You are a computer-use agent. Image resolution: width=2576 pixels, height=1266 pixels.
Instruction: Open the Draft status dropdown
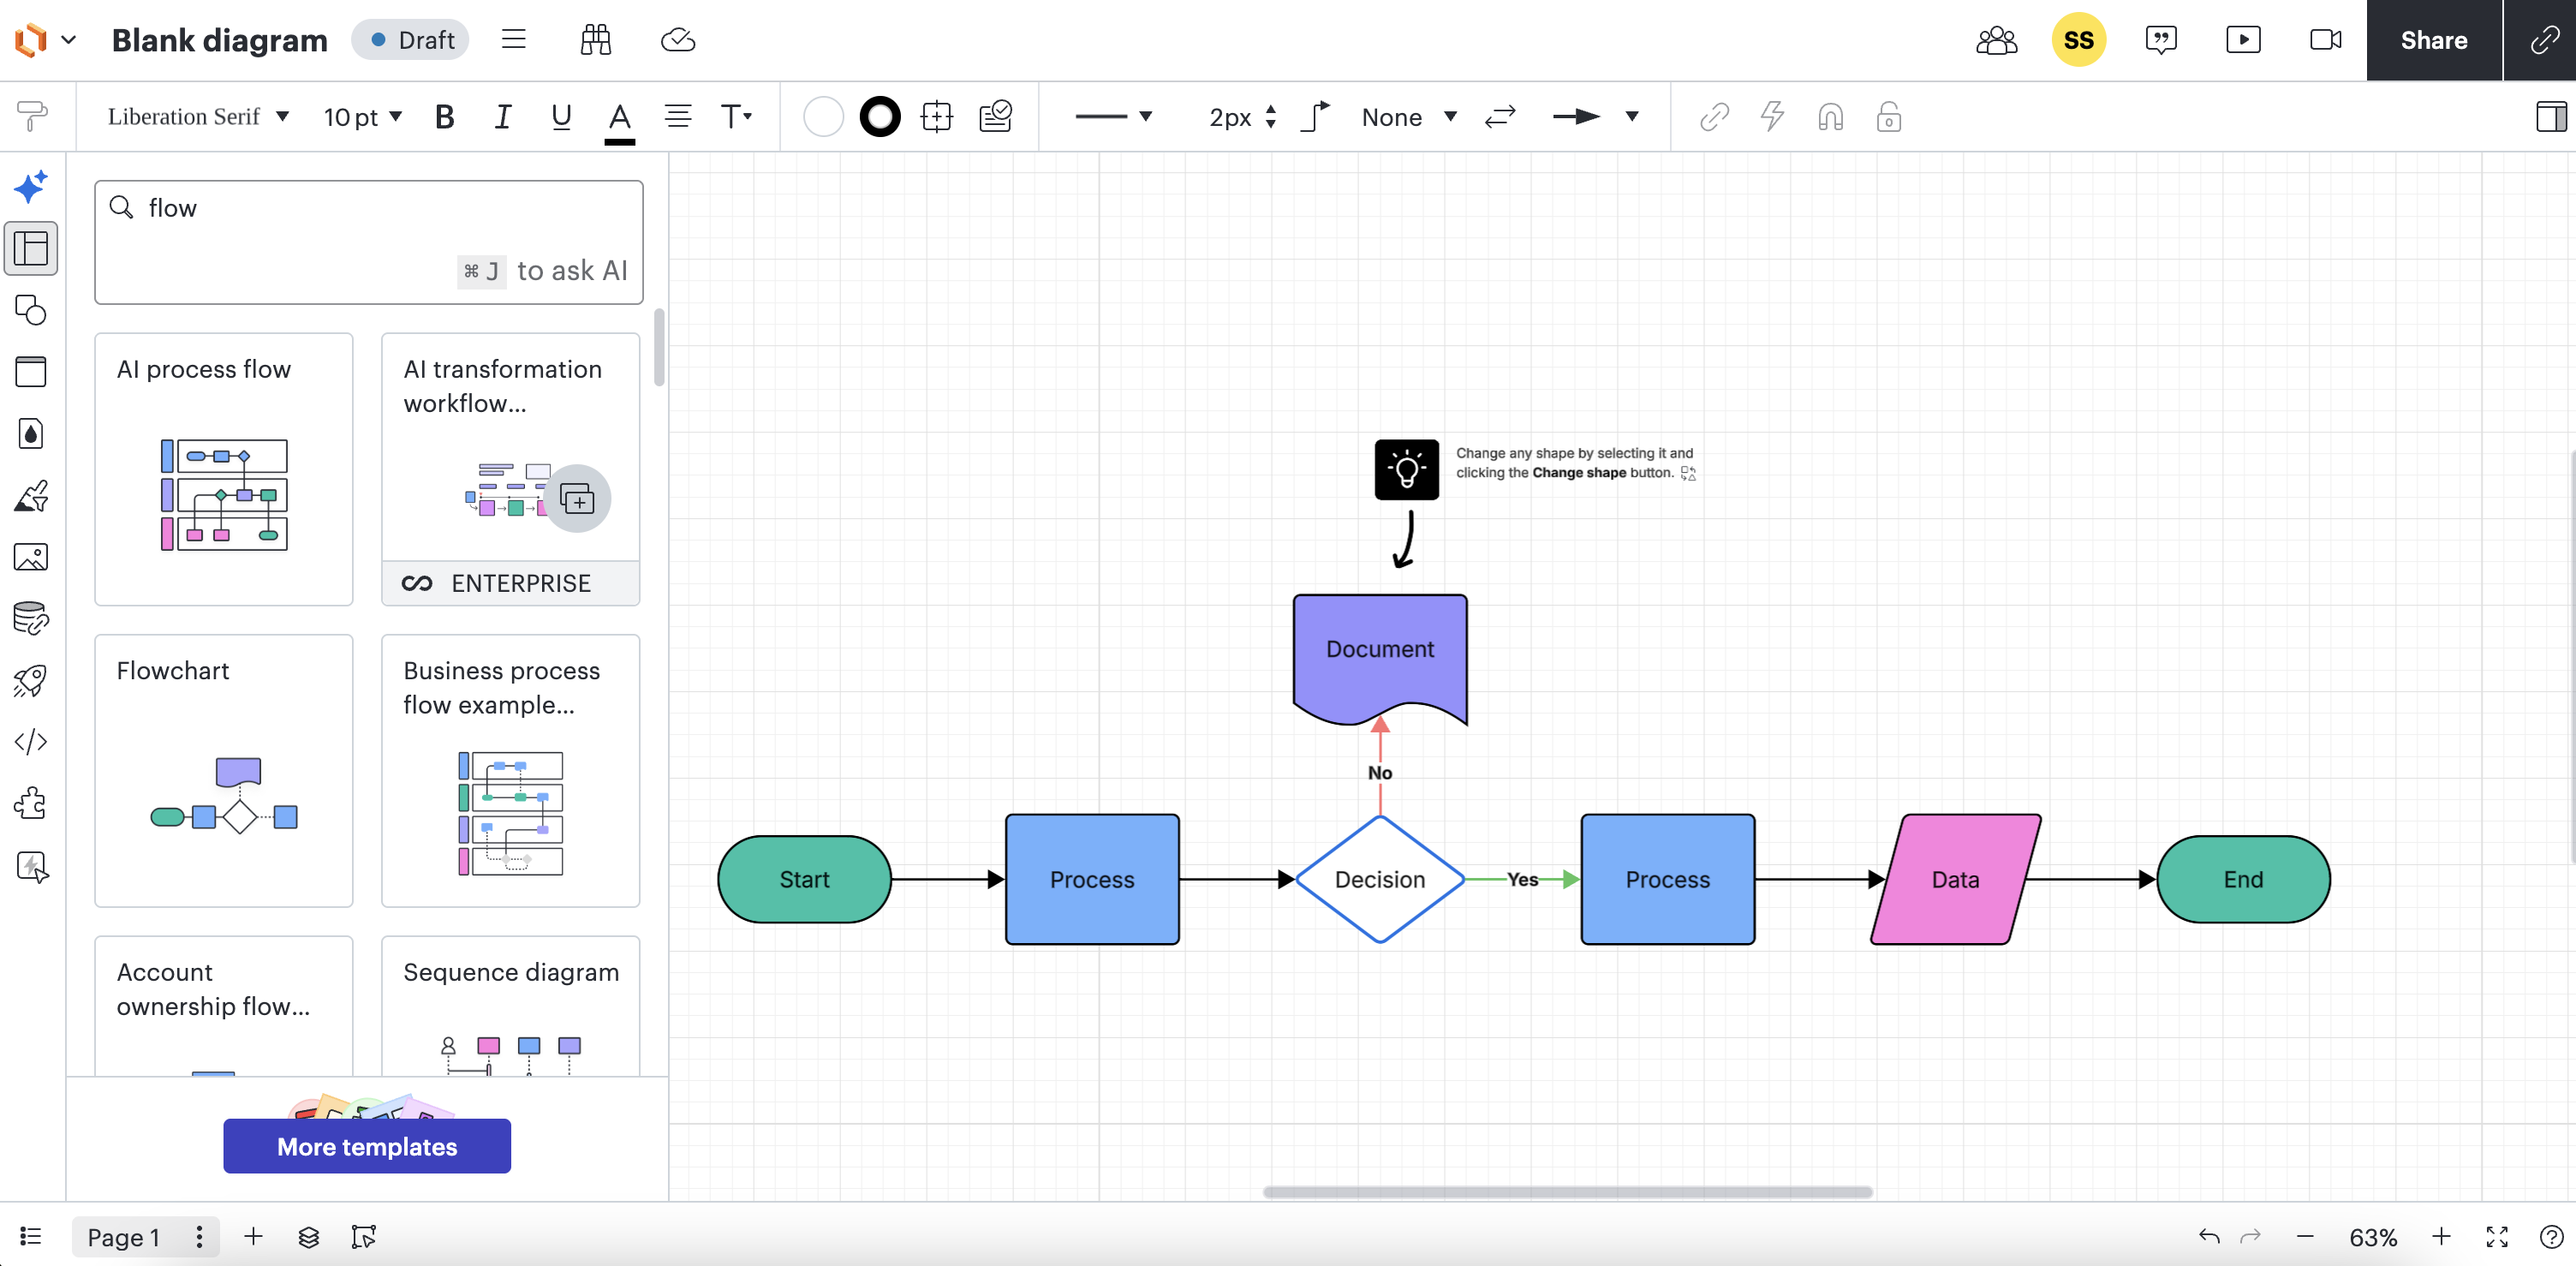click(x=410, y=40)
